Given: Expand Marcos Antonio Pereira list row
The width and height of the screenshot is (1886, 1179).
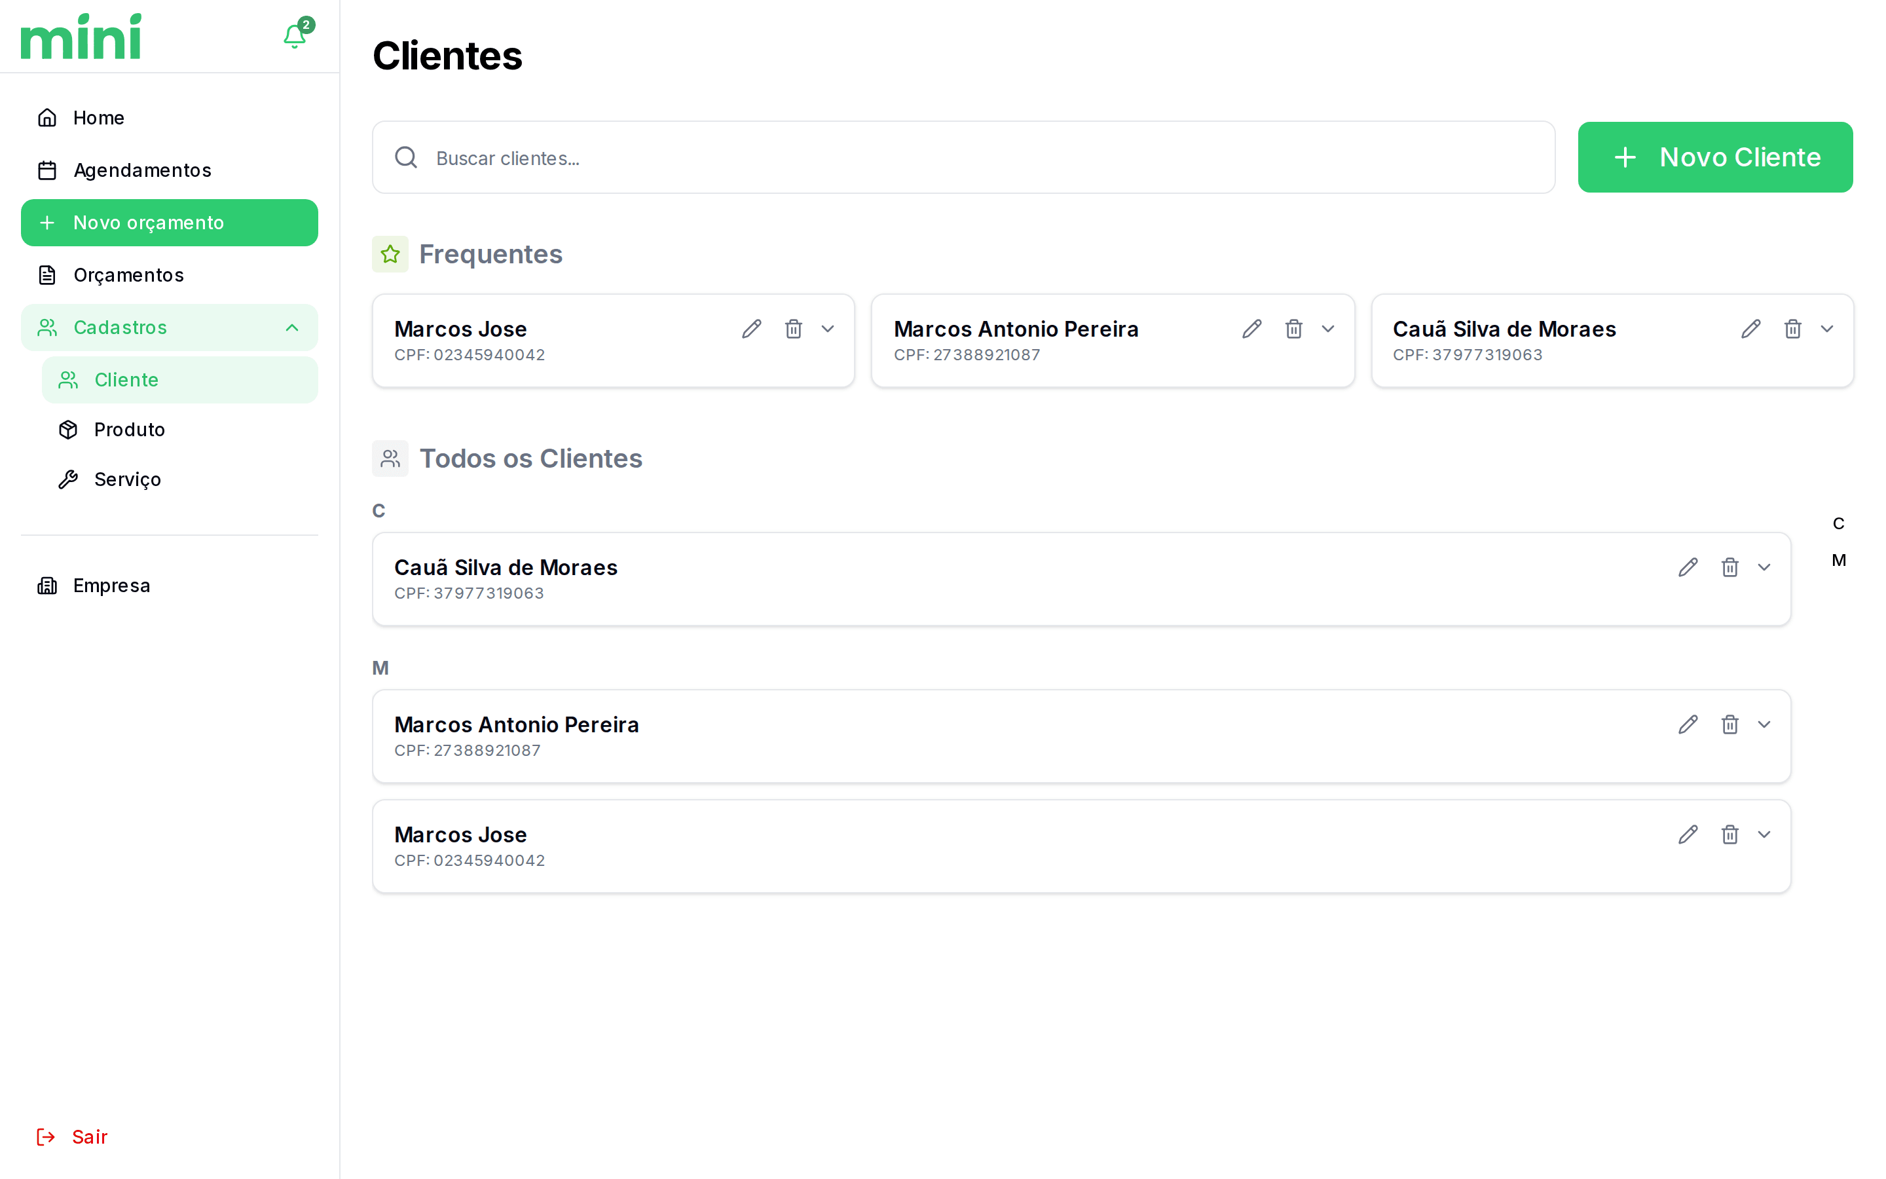Looking at the screenshot, I should (x=1764, y=724).
